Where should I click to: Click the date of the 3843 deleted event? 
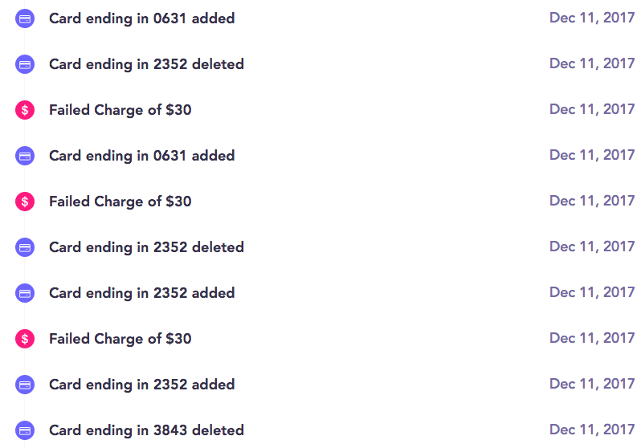click(592, 430)
